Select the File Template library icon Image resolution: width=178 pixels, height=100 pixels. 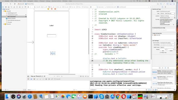pyautogui.click(x=160, y=68)
